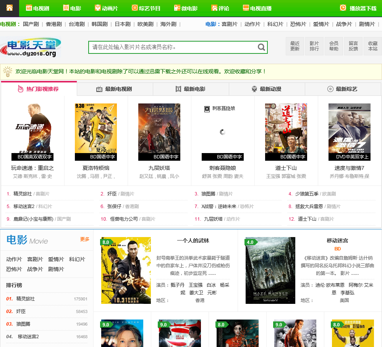Switch to the 最新动漫 tab

(267, 89)
